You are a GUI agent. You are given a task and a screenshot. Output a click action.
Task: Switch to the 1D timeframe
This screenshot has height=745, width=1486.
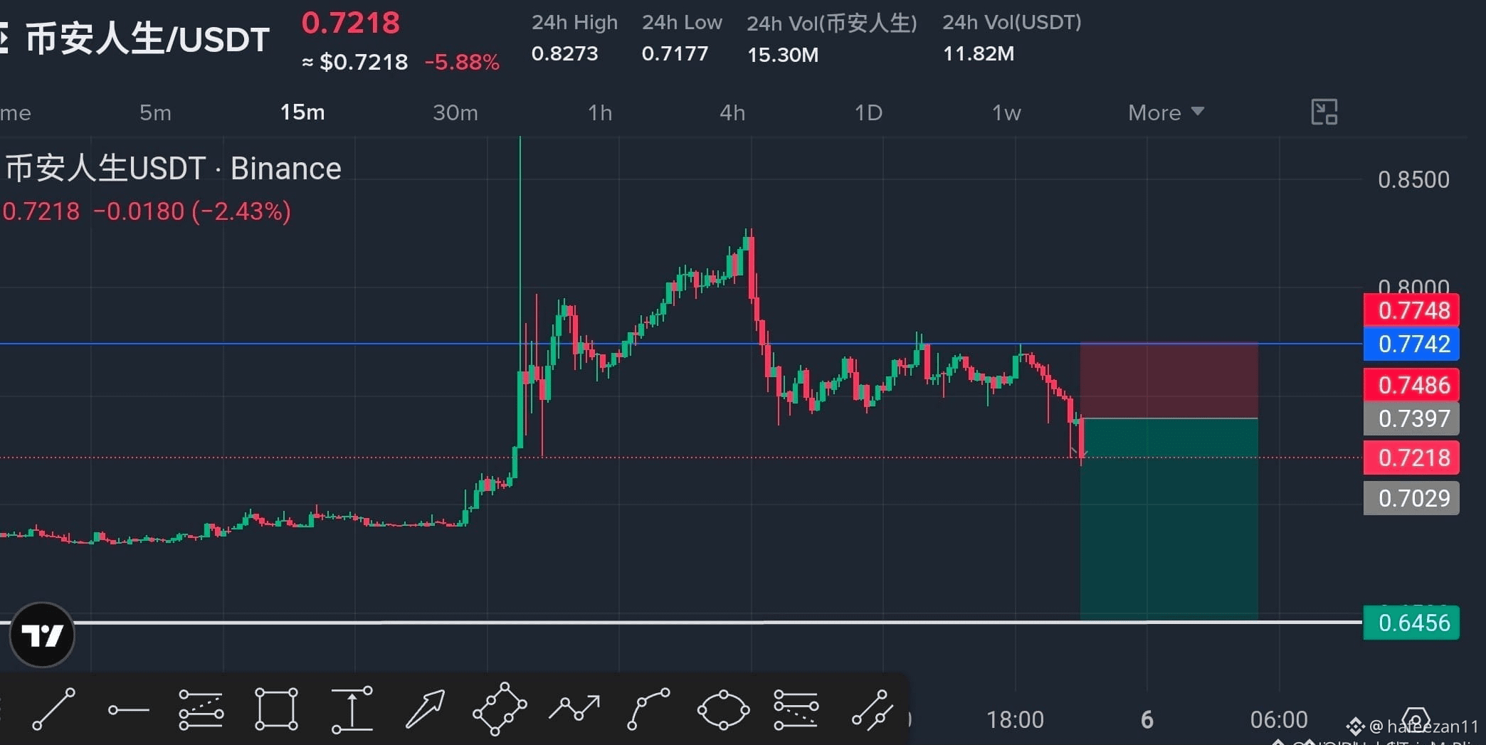pyautogui.click(x=868, y=112)
